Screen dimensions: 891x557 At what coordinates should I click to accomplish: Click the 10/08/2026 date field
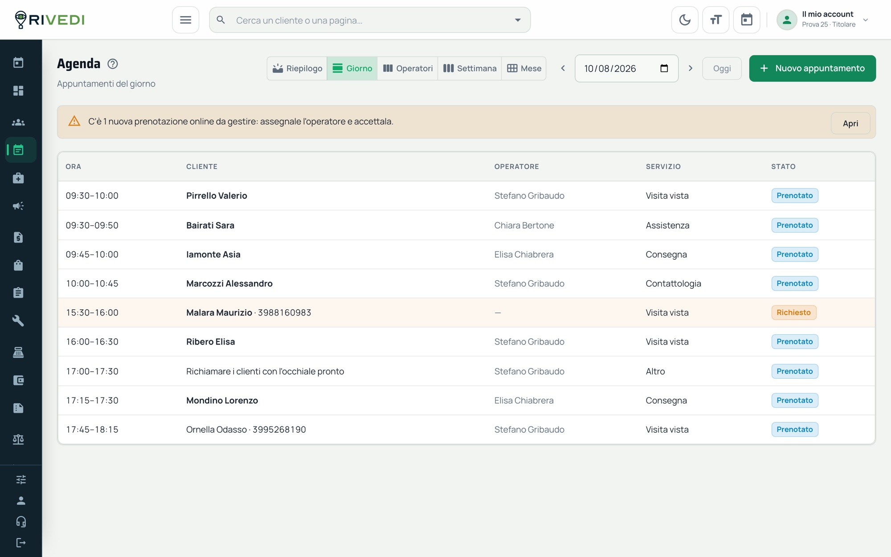[626, 68]
